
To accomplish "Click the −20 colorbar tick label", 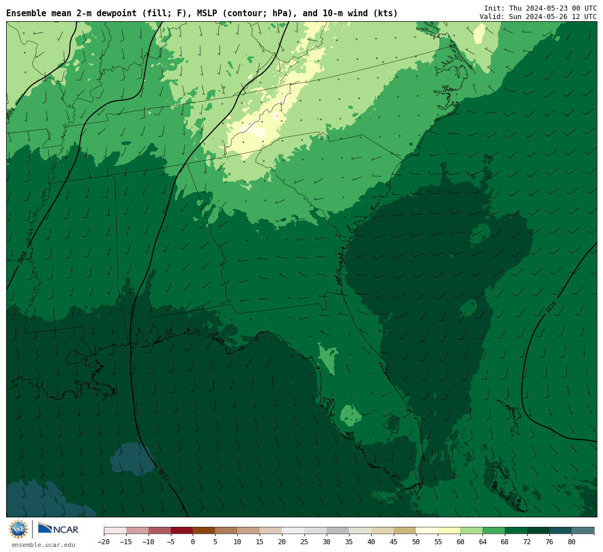I will point(104,542).
